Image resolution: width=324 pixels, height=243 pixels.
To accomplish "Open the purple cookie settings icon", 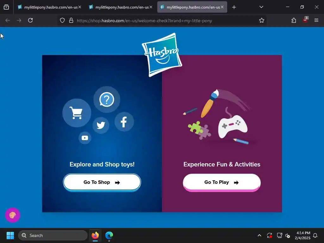I will [13, 215].
